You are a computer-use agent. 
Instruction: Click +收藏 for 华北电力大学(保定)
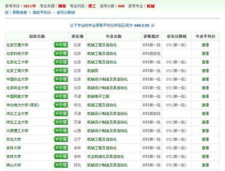61,105
